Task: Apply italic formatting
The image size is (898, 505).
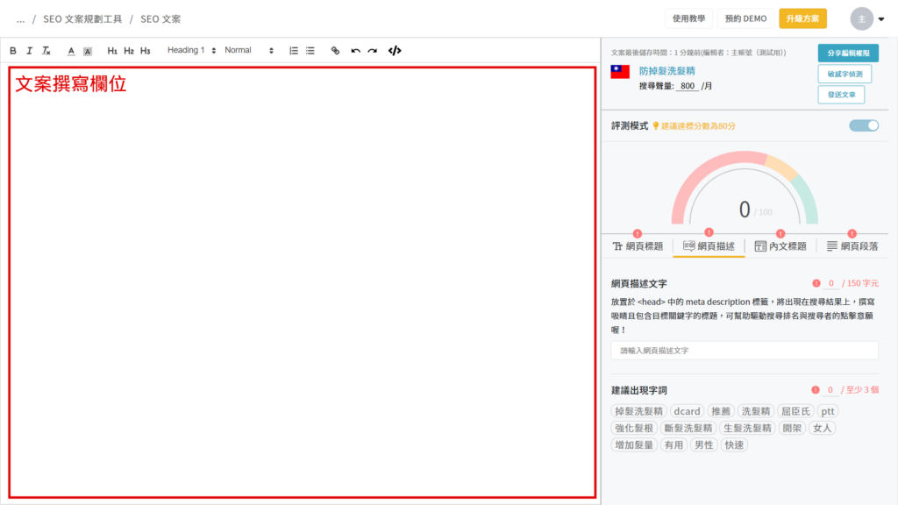Action: click(x=30, y=51)
